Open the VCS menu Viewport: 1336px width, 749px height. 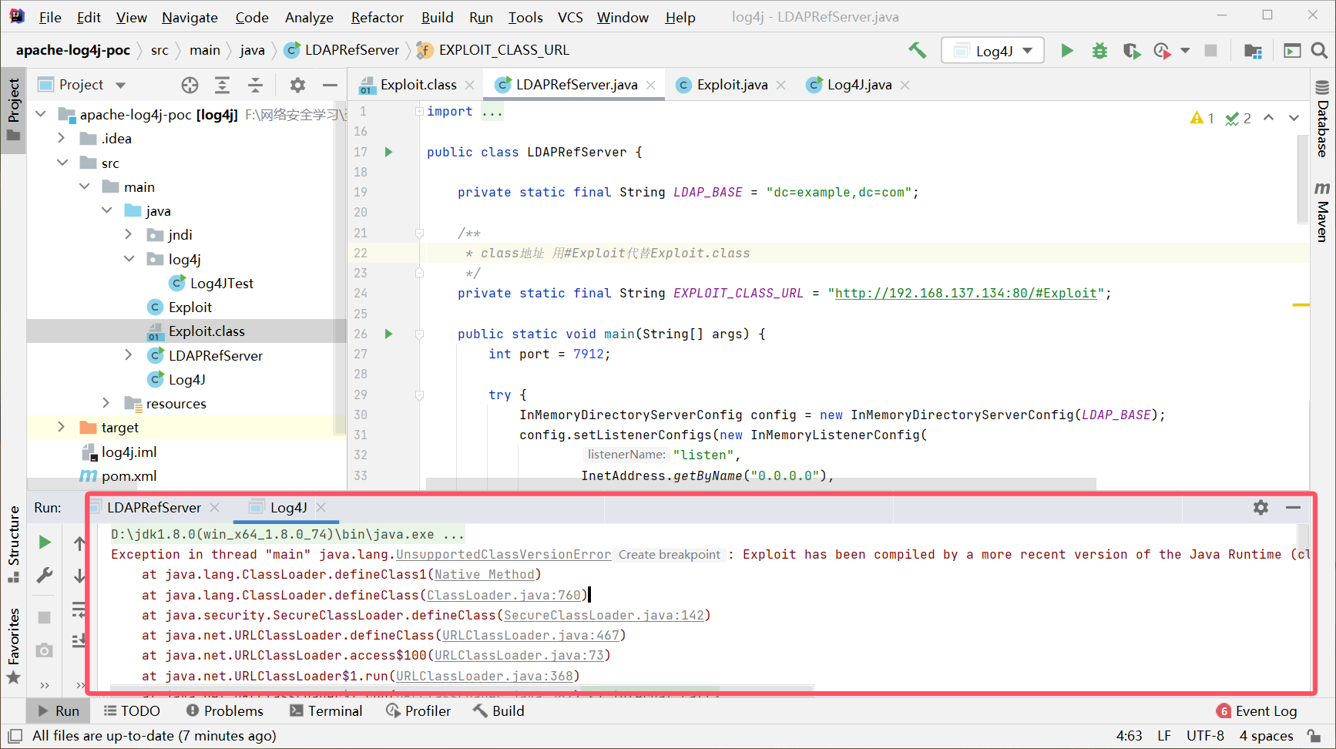coord(570,17)
